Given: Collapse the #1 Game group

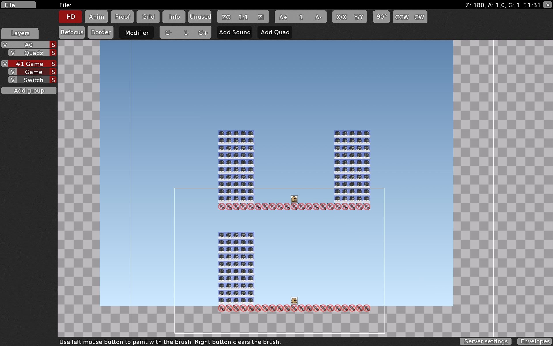Looking at the screenshot, I should coord(53,64).
